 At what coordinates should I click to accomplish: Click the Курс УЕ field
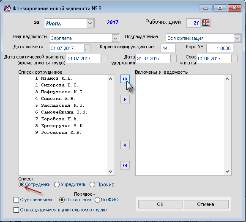pos(219,48)
